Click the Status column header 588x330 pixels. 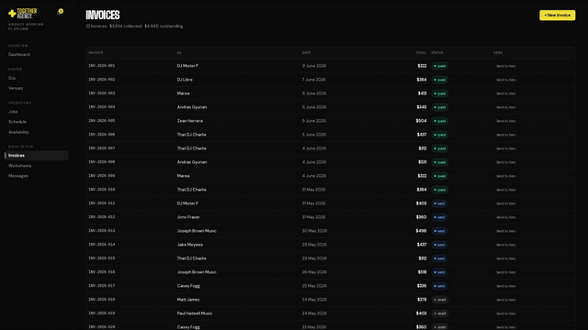pos(437,53)
